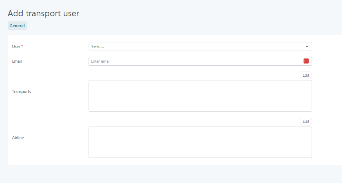Open the User 'Select...' combo box
The image size is (342, 183).
(x=200, y=46)
